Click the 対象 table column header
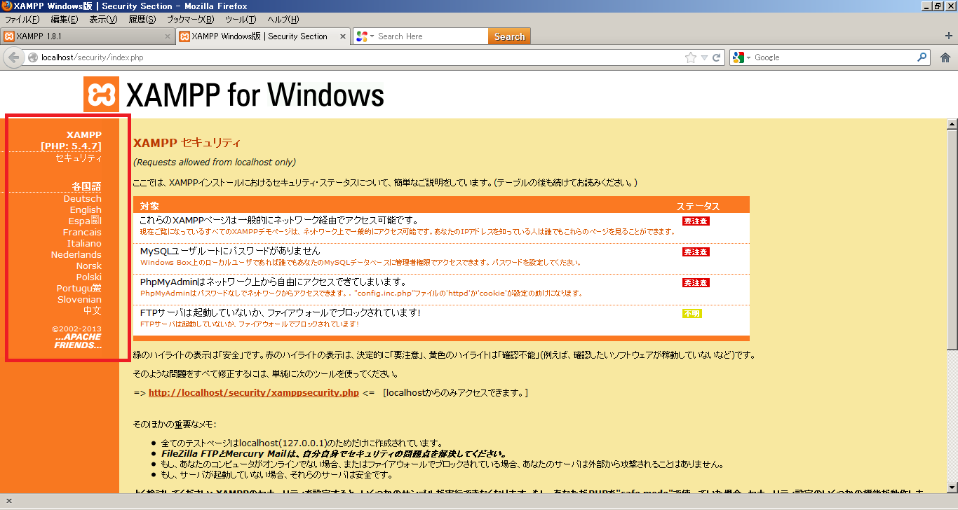The image size is (958, 510). click(x=149, y=206)
